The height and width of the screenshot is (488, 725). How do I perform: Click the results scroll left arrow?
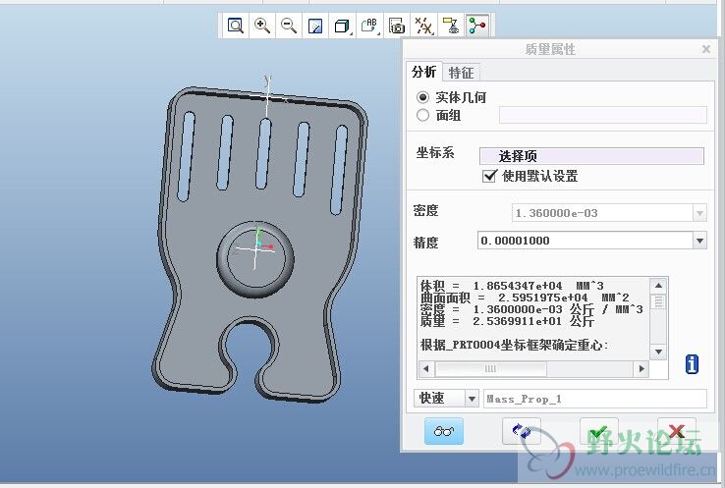coord(425,369)
